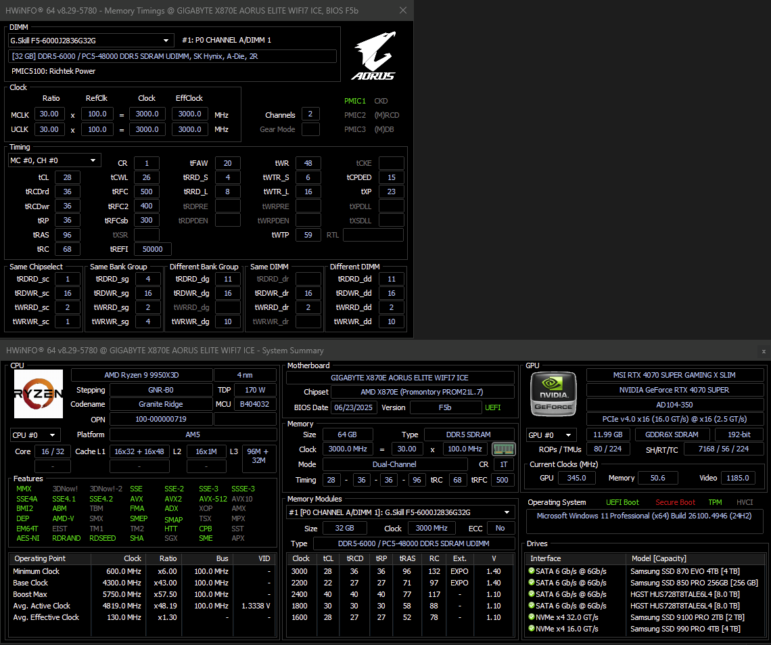Click status icon for Samsung SSD 9100 PRO
This screenshot has width=771, height=645.
coord(532,617)
